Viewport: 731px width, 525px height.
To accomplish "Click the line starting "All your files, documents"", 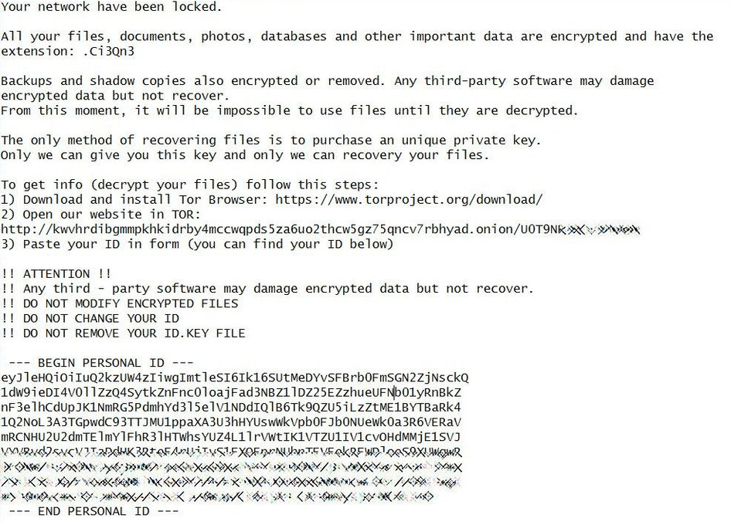I will [x=357, y=36].
